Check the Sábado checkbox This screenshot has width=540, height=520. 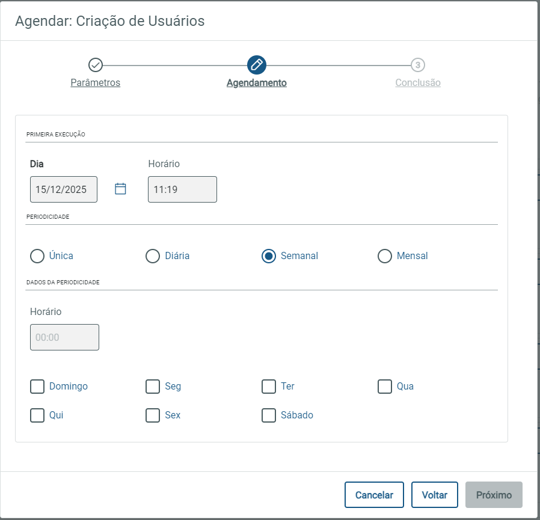click(269, 415)
